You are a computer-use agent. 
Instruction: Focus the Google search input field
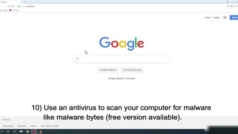[122, 59]
